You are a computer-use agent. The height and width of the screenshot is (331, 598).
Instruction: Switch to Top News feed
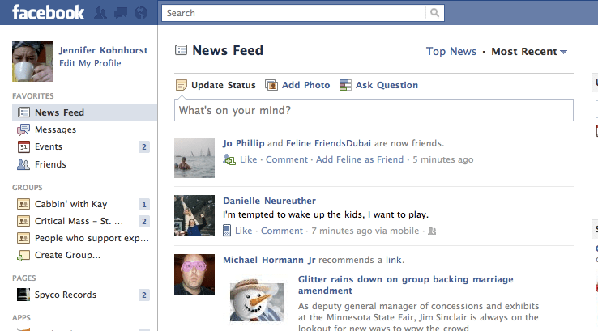(x=451, y=51)
